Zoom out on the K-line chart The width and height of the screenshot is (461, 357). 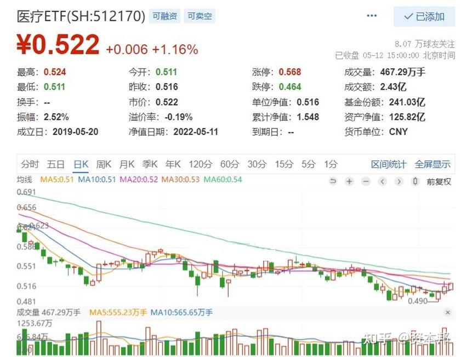pyautogui.click(x=365, y=182)
